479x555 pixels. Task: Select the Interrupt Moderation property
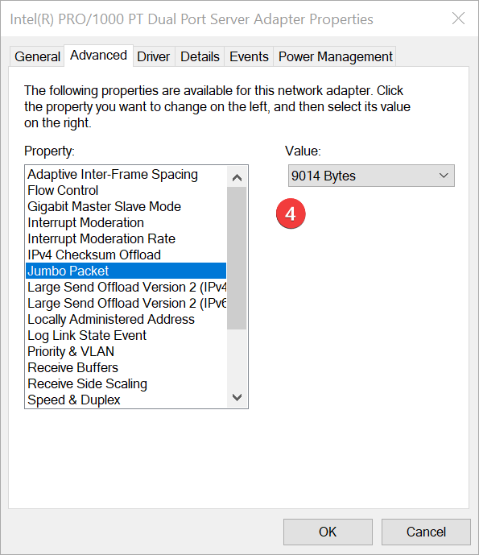coord(126,222)
